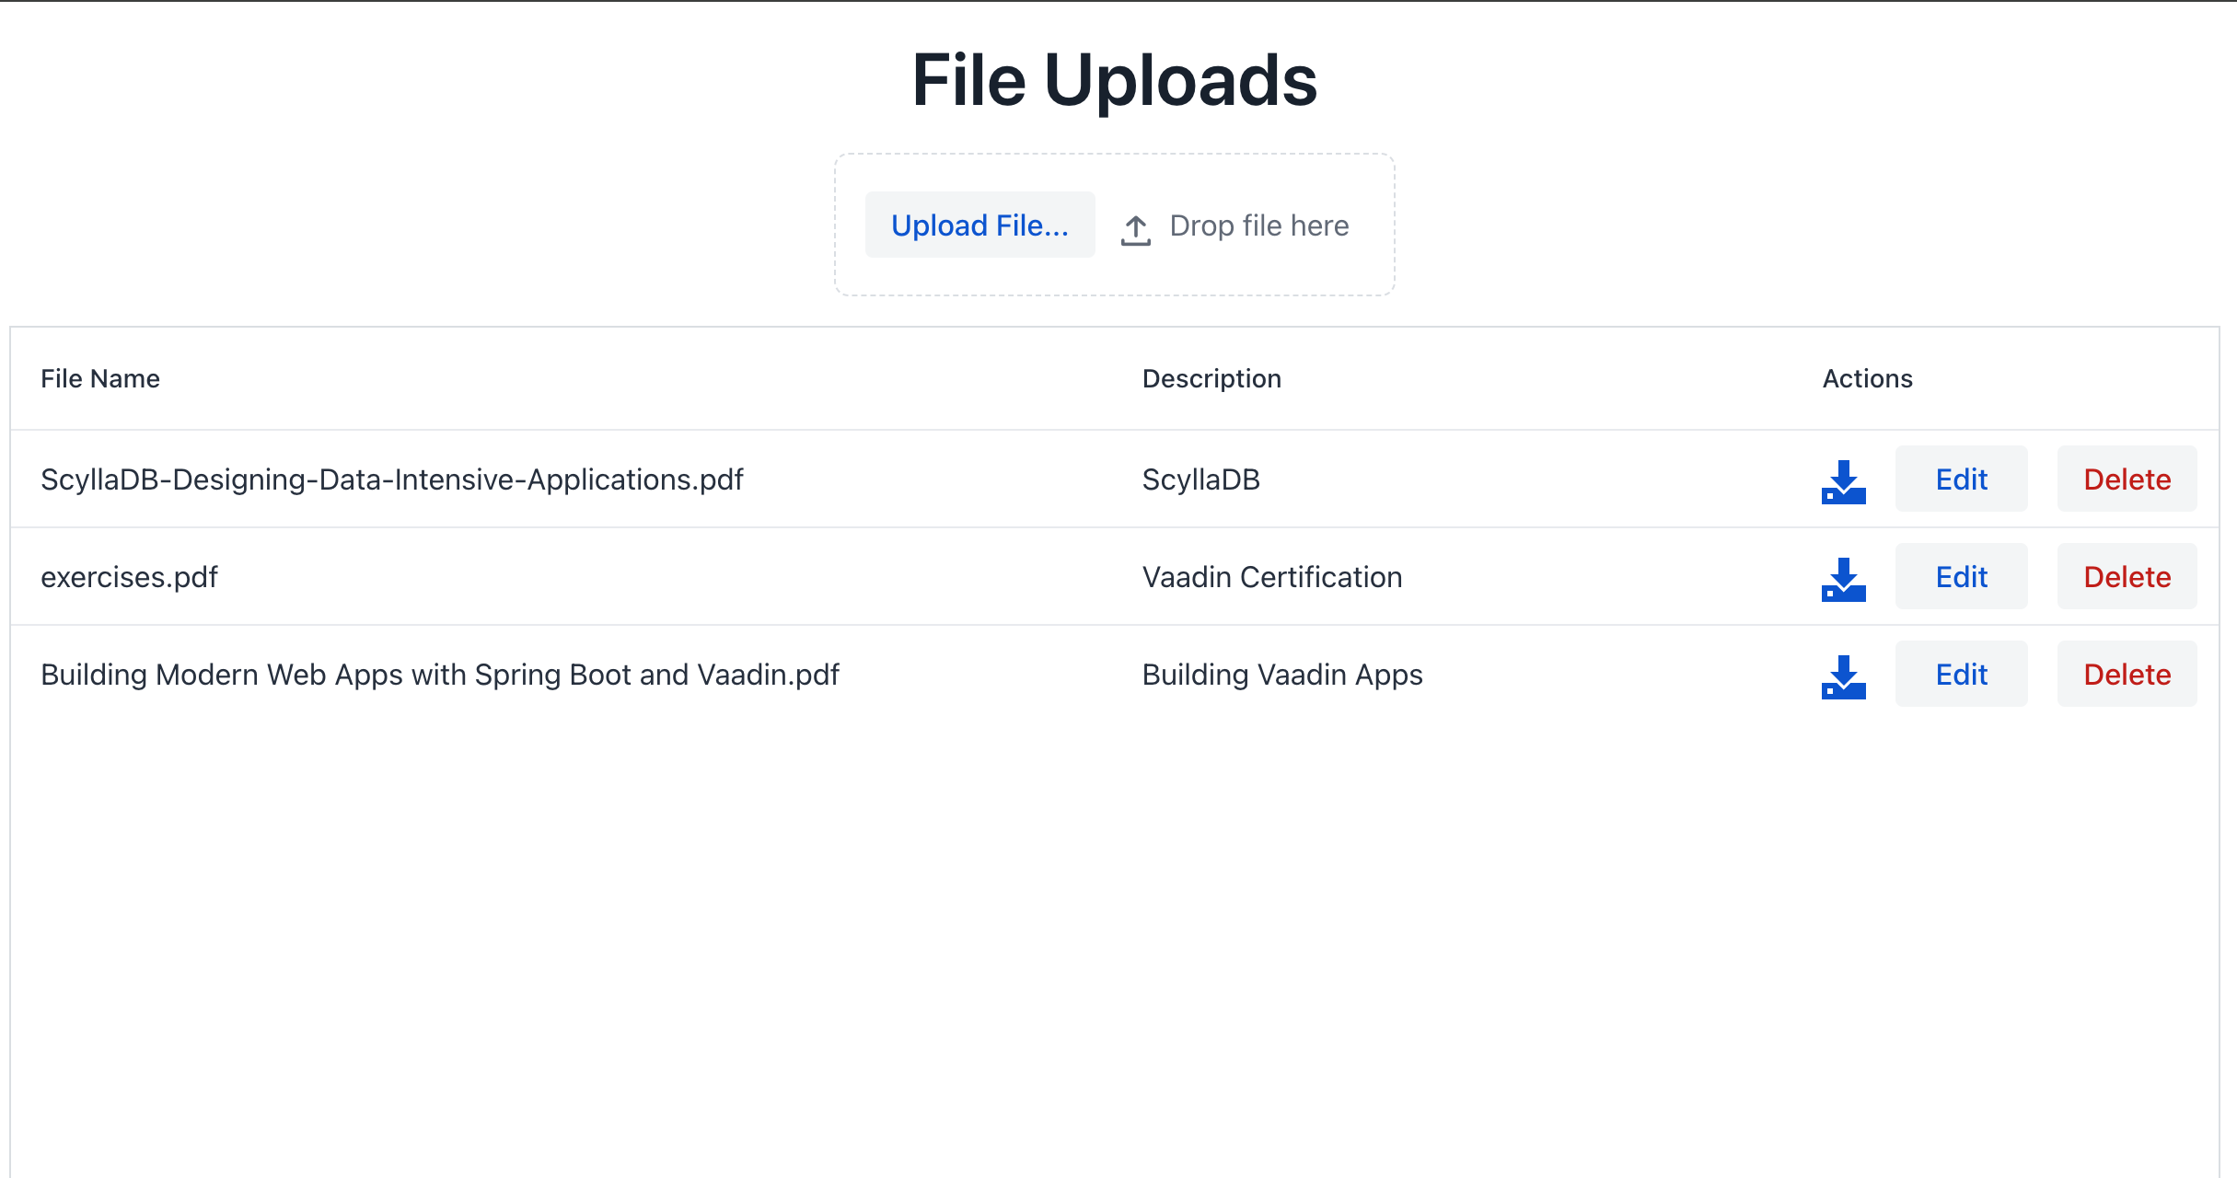This screenshot has width=2237, height=1178.
Task: Click Actions column header
Action: (x=1870, y=379)
